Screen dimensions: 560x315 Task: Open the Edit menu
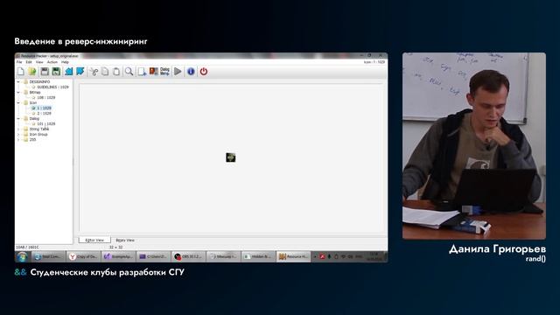click(29, 62)
